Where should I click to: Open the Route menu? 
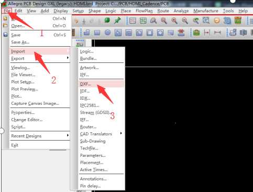(163, 11)
